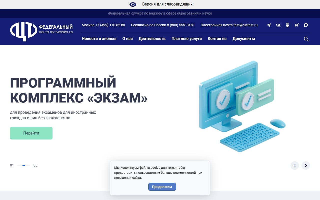This screenshot has height=200, width=320.
Task: Open the Telegram channel icon
Action: coord(269,25)
